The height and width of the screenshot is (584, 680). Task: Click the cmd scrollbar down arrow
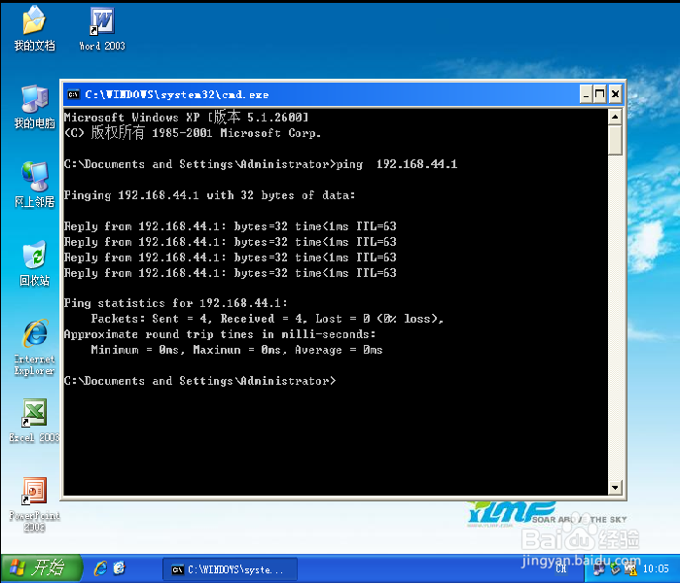point(615,487)
